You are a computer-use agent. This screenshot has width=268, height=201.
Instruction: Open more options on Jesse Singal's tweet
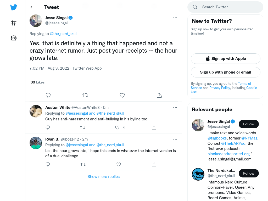pos(175,18)
